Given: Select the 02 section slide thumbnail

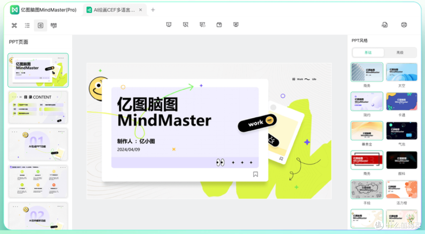Looking at the screenshot, I should click(x=38, y=216).
